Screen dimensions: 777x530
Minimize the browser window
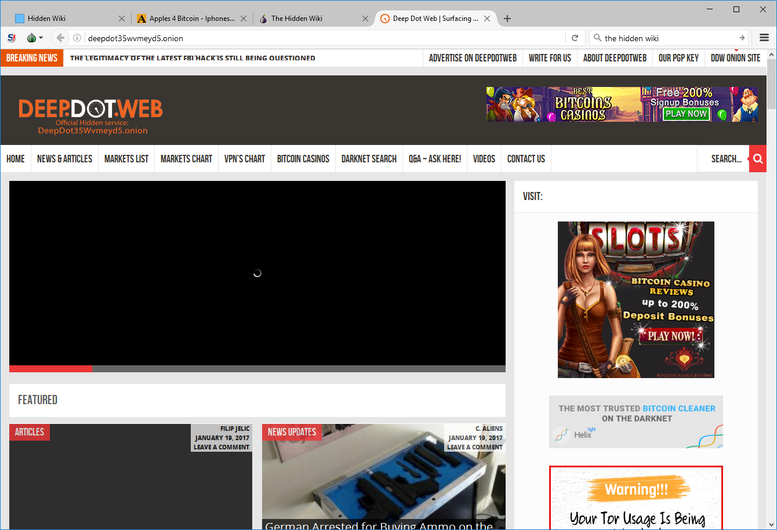(710, 9)
